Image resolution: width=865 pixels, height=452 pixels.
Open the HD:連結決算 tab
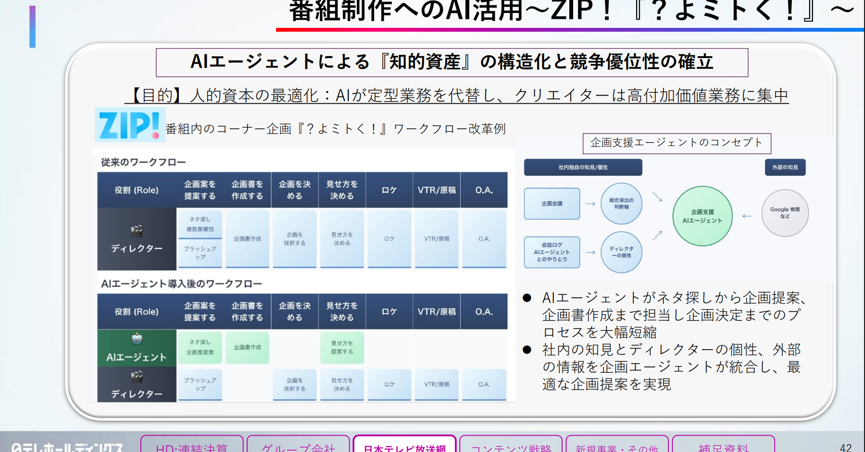point(192,444)
